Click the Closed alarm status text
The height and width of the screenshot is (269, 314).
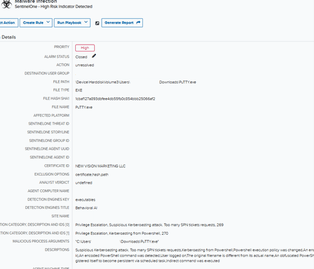pyautogui.click(x=82, y=57)
